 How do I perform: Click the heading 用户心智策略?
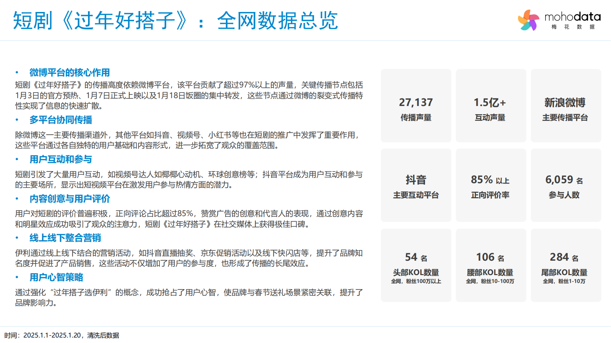(56, 277)
